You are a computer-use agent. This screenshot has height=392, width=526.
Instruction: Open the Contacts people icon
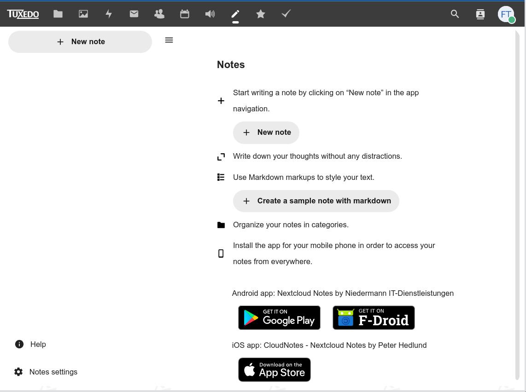tap(159, 14)
